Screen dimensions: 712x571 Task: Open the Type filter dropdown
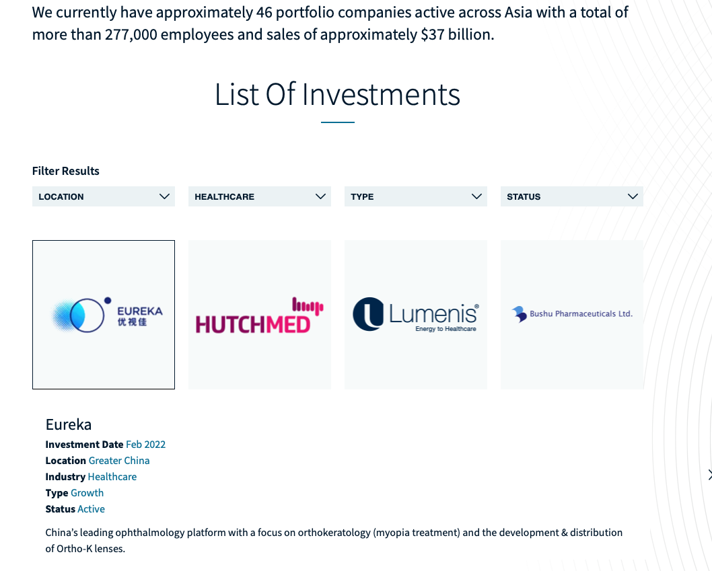415,196
